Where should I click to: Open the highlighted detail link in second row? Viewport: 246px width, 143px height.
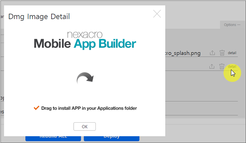232,66
